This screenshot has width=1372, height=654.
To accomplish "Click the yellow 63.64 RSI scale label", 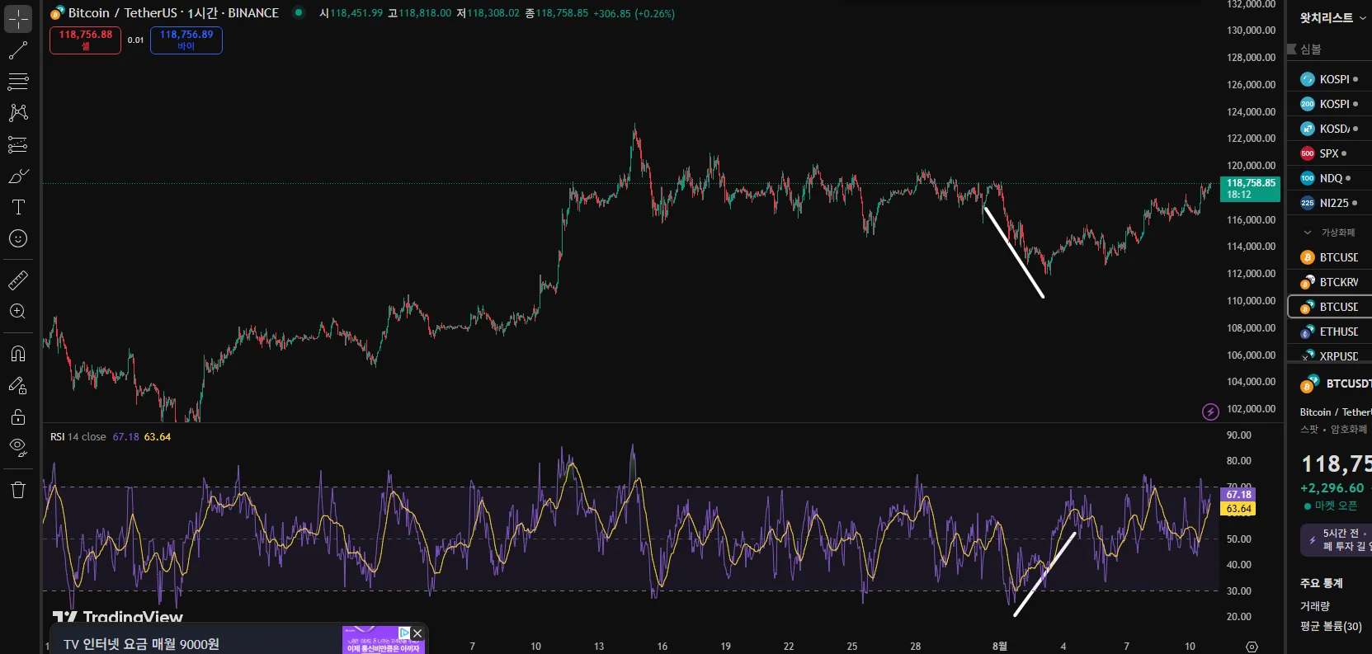I will click(x=1238, y=509).
